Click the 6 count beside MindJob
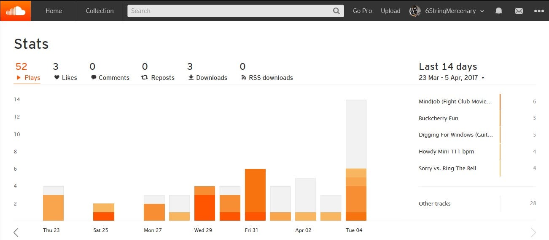 535,102
